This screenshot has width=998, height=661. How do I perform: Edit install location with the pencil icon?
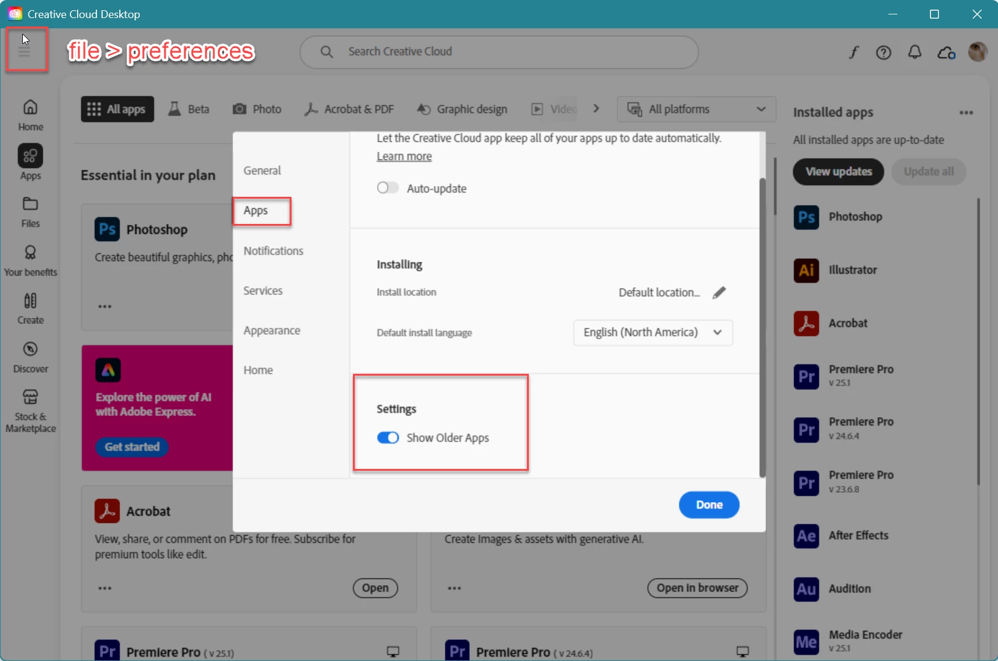[x=719, y=293]
